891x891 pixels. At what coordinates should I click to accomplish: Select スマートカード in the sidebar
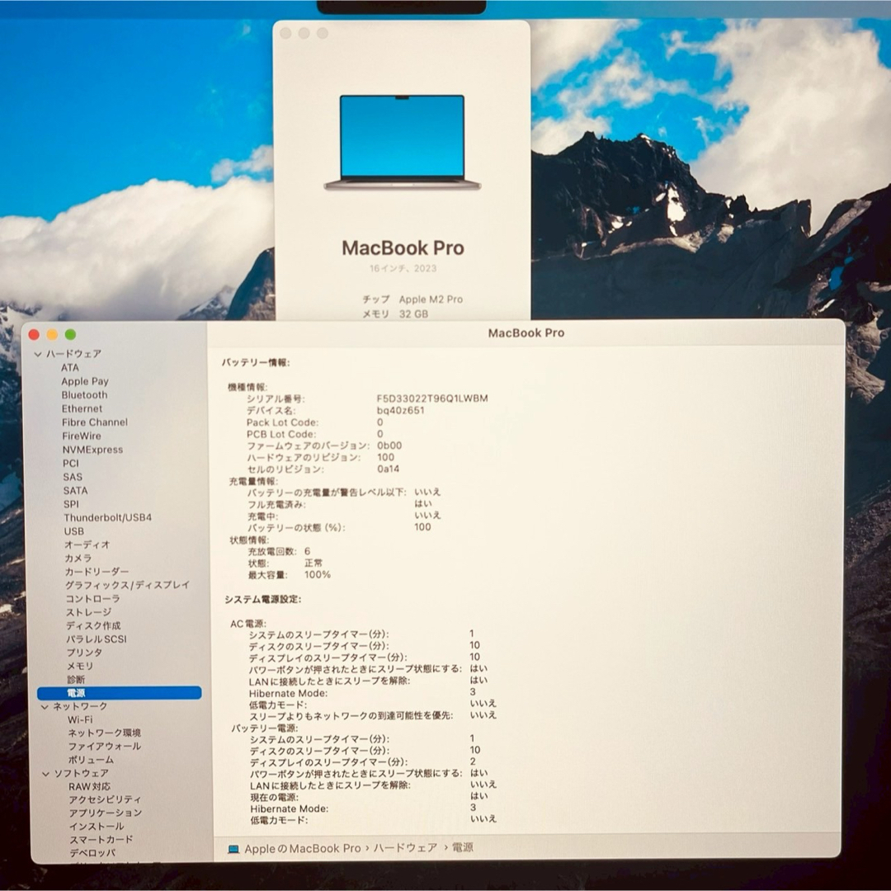click(x=101, y=840)
